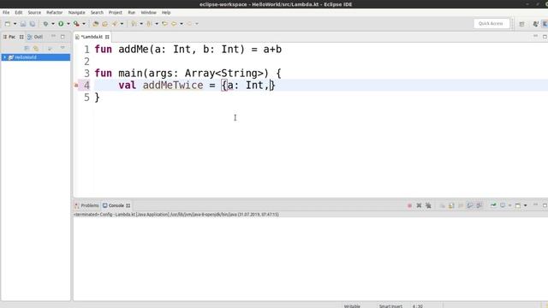The image size is (548, 308).
Task: Open the Debug configurations dropdown arrow
Action: [53, 24]
